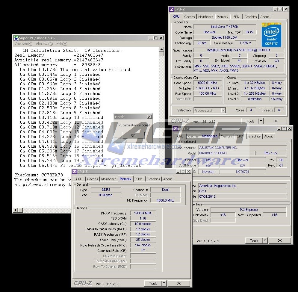Open SPD tab in Memory CPU-Z window
The height and width of the screenshot is (292, 298).
139,179
